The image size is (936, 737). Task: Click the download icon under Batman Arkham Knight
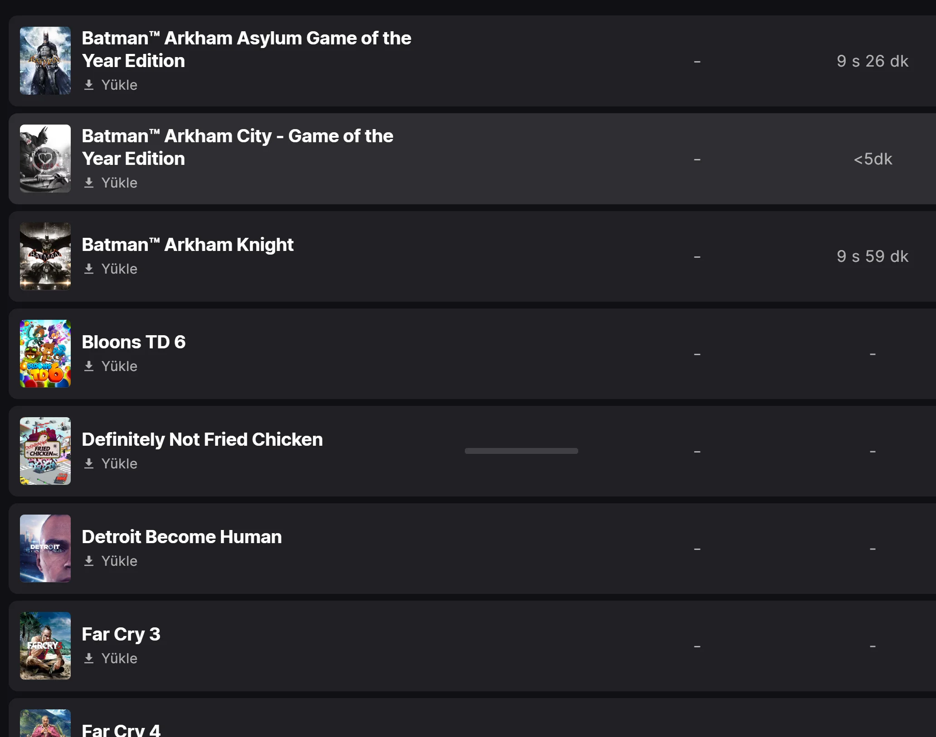tap(89, 269)
